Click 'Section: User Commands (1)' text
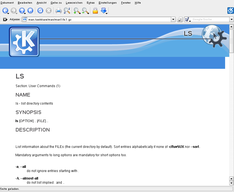234x192 pixels. pyautogui.click(x=38, y=86)
